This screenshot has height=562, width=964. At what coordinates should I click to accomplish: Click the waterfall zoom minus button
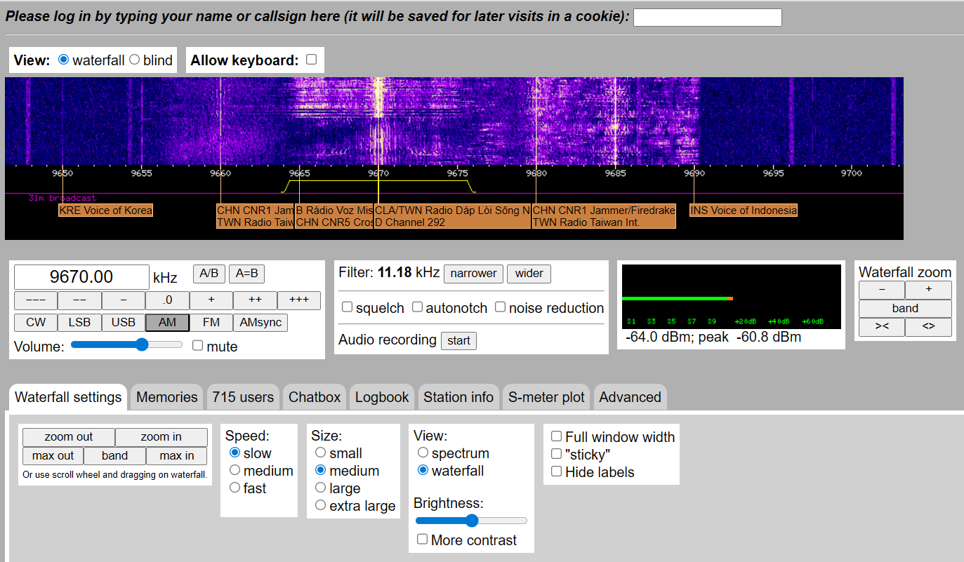pyautogui.click(x=882, y=290)
